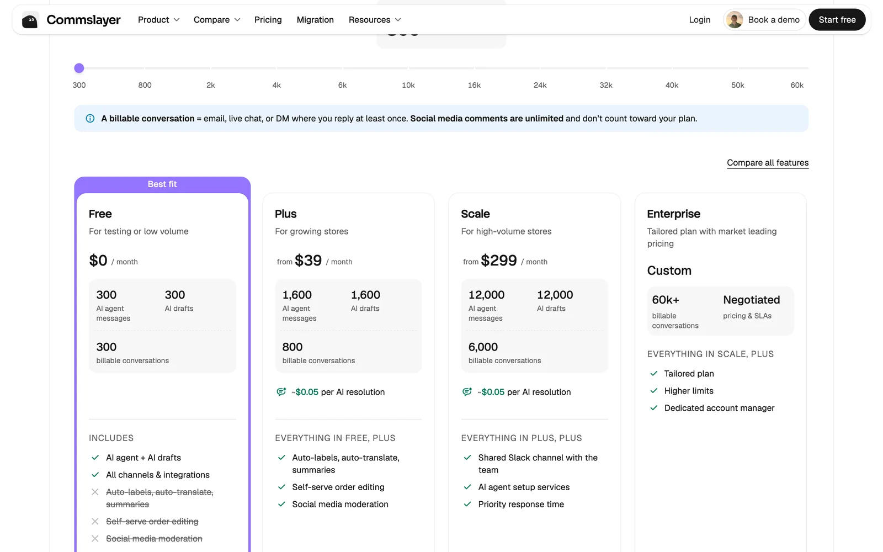The width and height of the screenshot is (883, 552).
Task: Go to the Pricing page
Action: 268,20
